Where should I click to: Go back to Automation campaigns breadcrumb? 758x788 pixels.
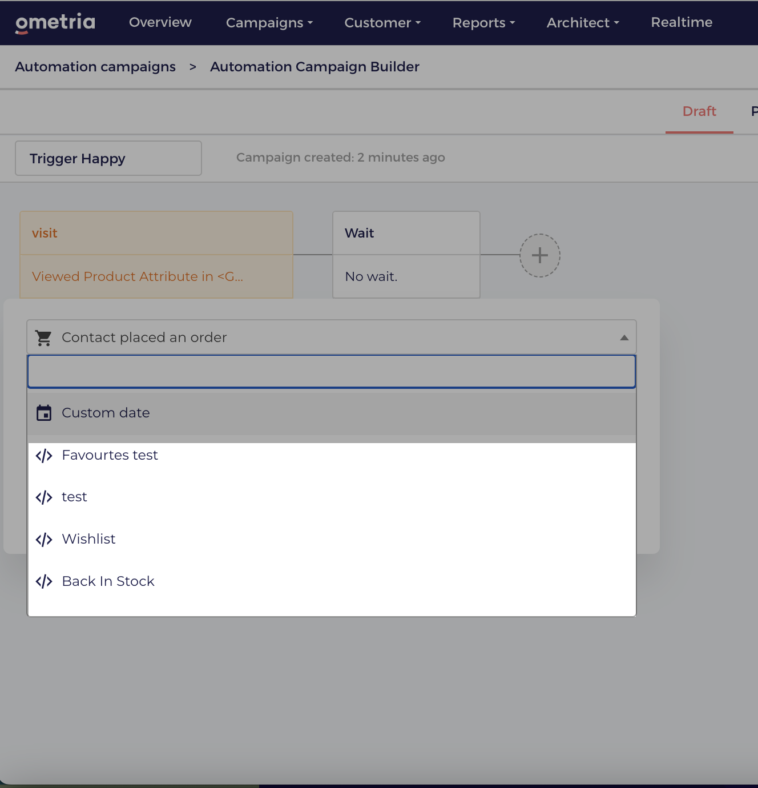[95, 67]
